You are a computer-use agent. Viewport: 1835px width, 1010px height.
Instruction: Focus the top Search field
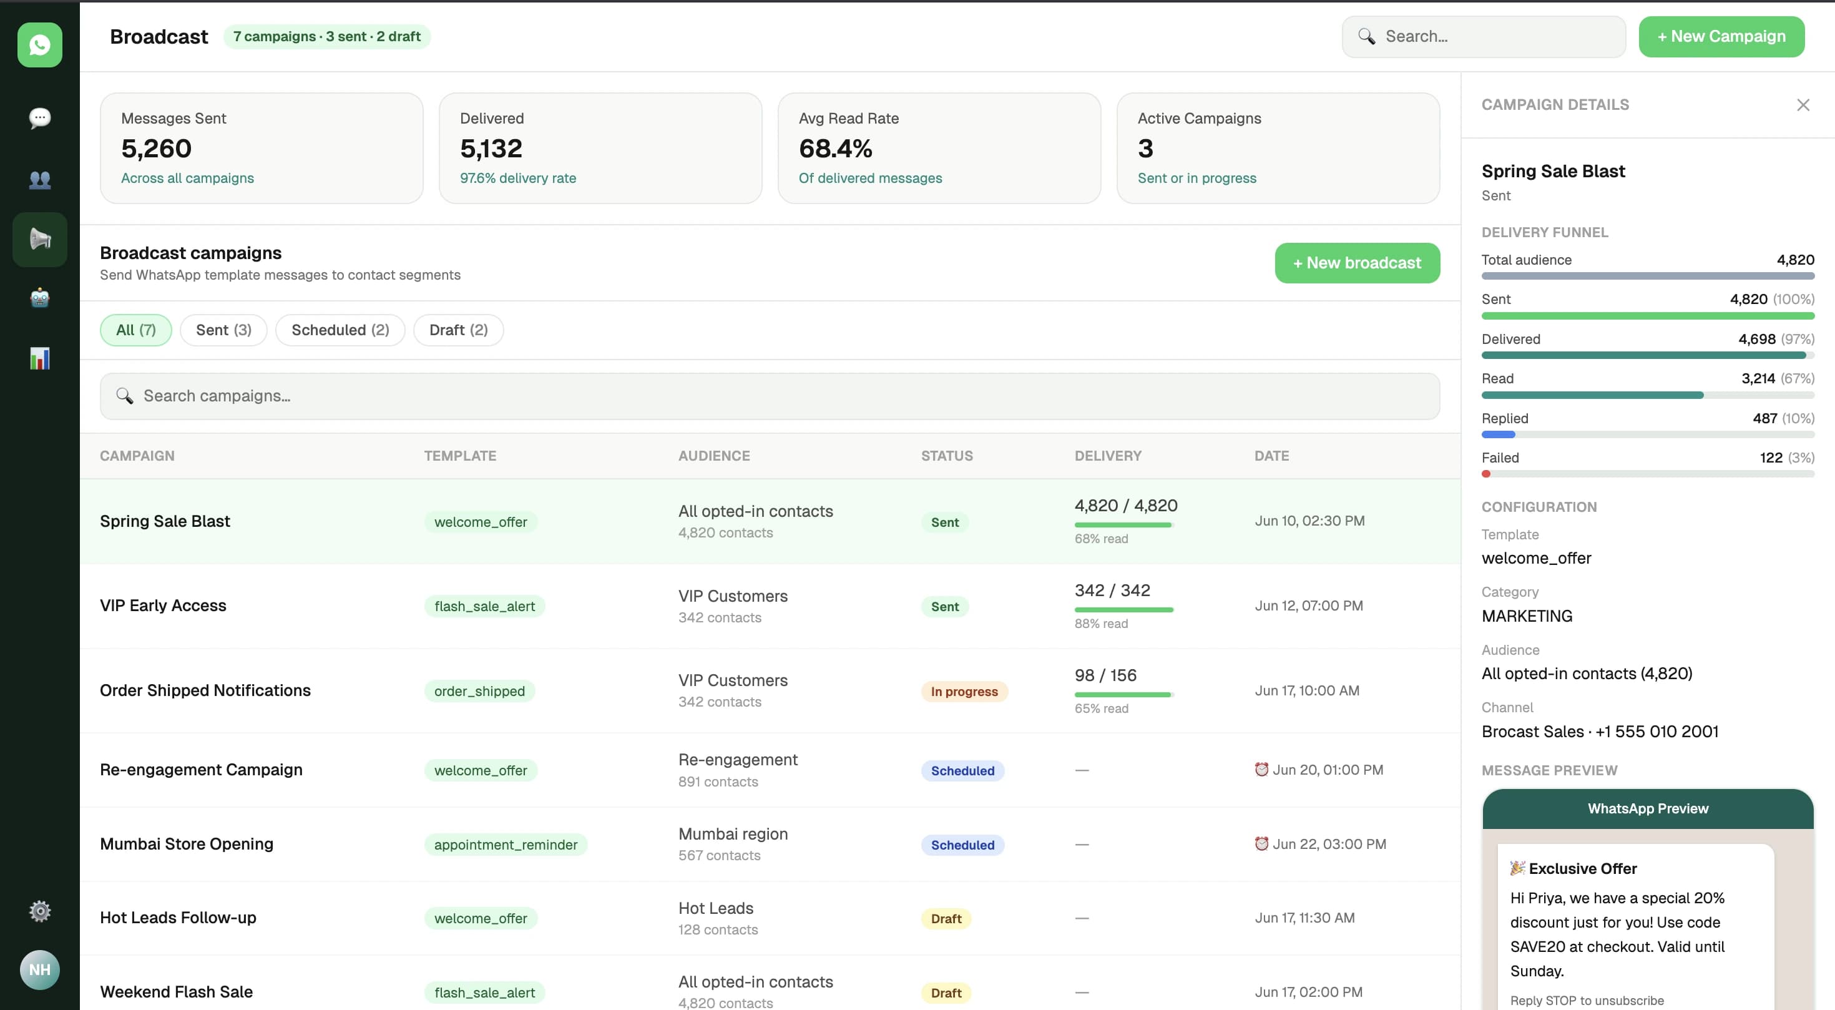tap(1484, 36)
